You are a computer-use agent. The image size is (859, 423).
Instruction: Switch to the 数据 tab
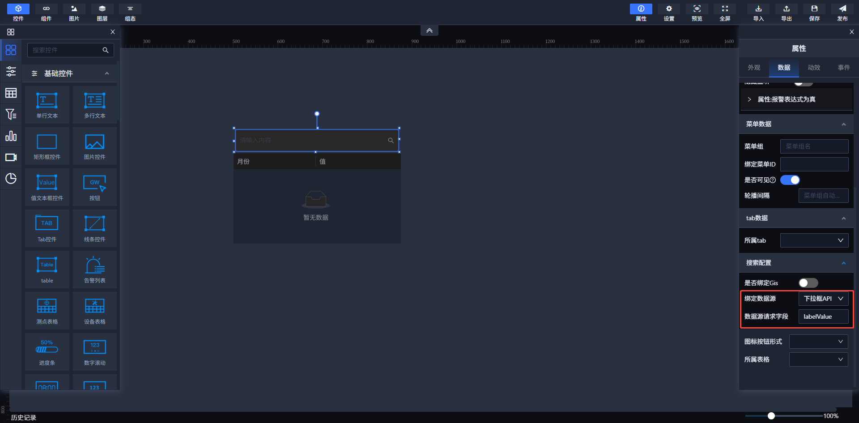coord(784,68)
